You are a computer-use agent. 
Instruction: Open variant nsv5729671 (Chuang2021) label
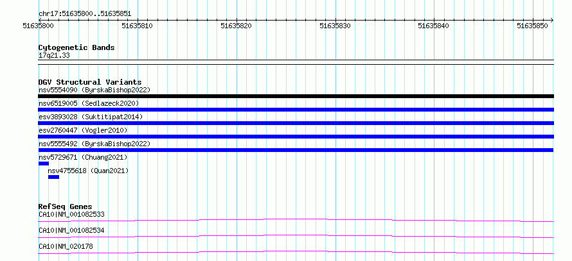pyautogui.click(x=83, y=157)
